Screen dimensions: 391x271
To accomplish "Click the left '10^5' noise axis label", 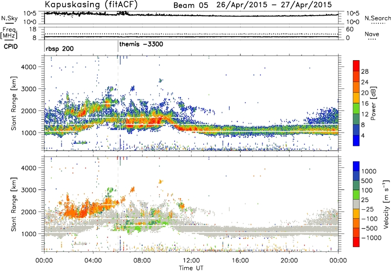I will (30, 13).
